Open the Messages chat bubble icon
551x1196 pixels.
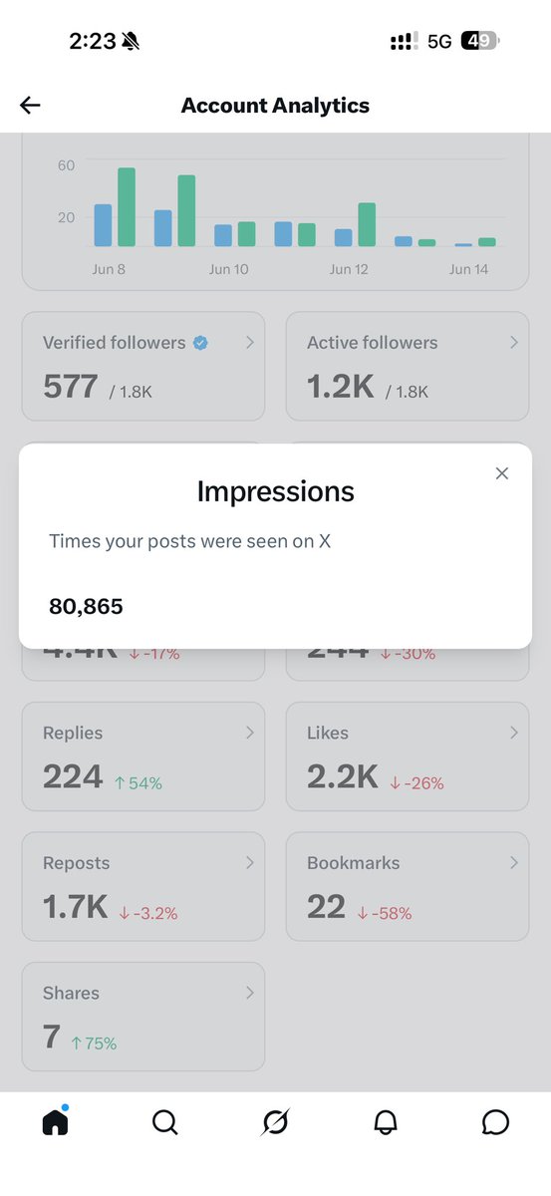[495, 1123]
